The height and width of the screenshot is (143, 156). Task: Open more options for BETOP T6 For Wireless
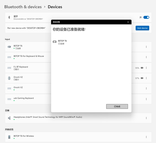[x=146, y=137]
